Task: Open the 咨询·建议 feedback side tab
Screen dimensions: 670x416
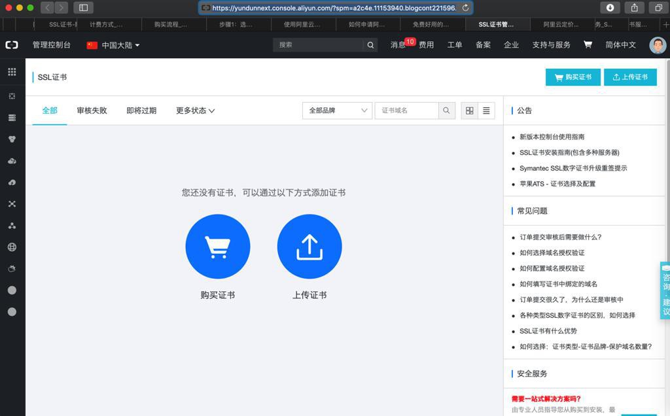Action: [665, 290]
